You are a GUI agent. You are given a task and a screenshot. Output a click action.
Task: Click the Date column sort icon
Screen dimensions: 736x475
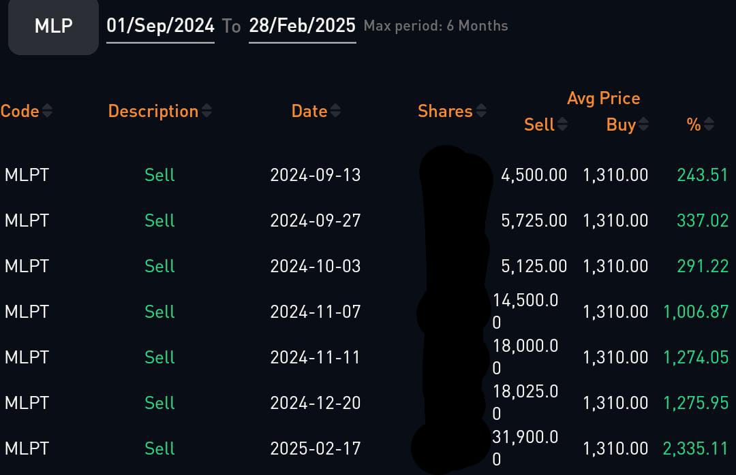click(335, 111)
